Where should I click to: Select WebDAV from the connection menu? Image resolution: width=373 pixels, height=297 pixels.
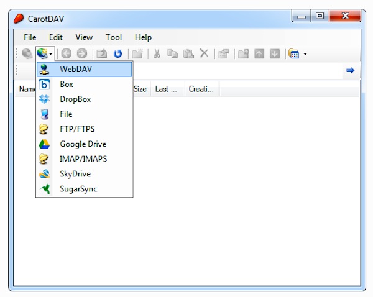[84, 69]
